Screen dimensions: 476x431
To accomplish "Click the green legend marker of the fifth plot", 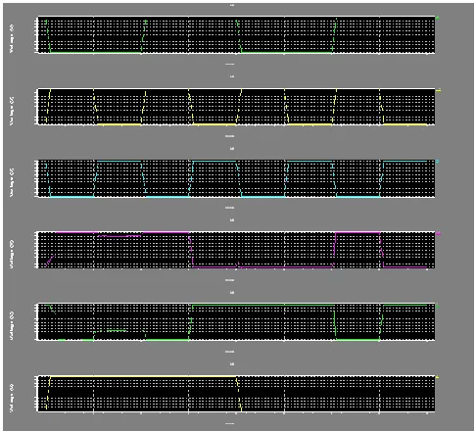I will pyautogui.click(x=437, y=306).
